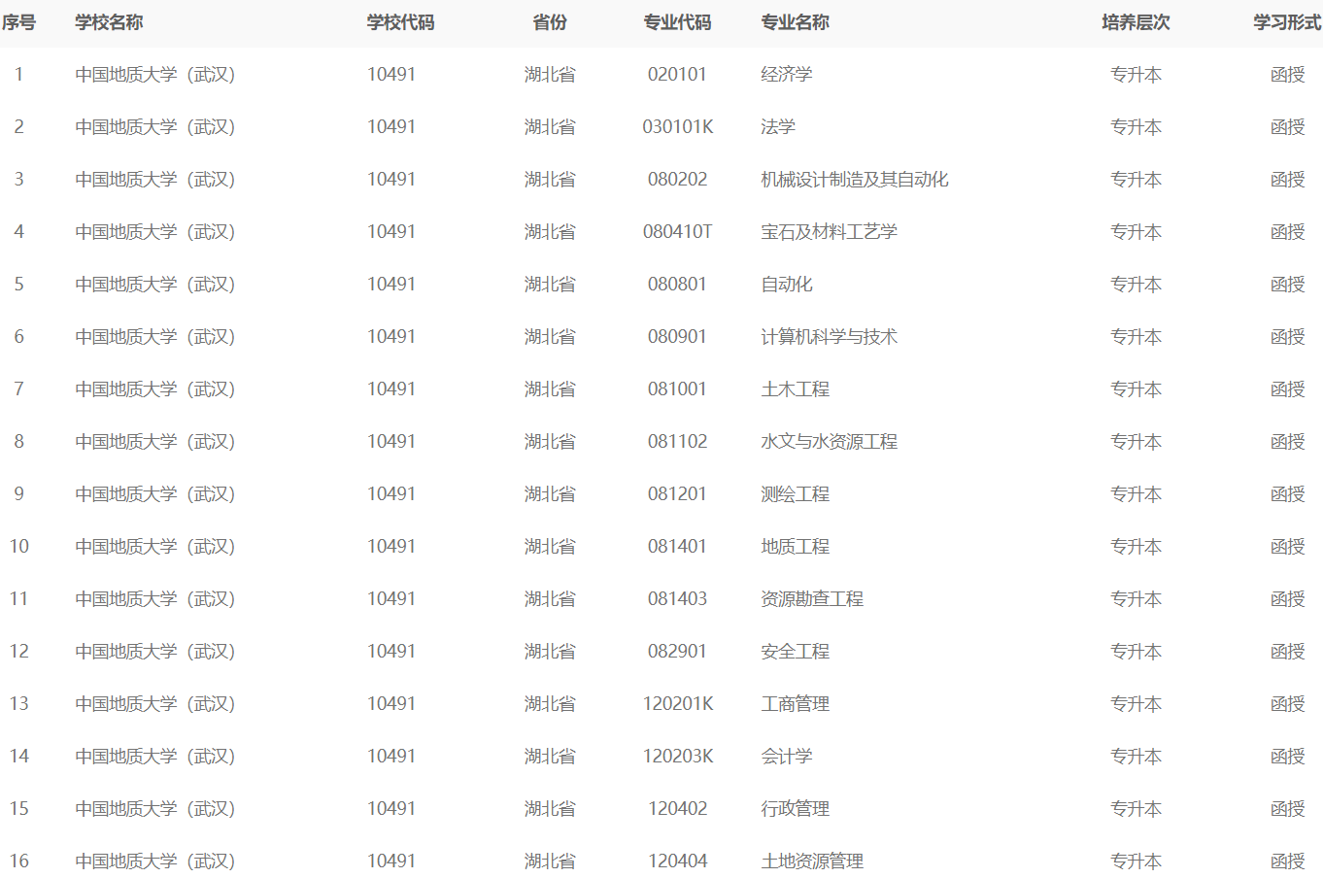This screenshot has height=878, width=1323.
Task: Click major code 120404
Action: tap(677, 861)
